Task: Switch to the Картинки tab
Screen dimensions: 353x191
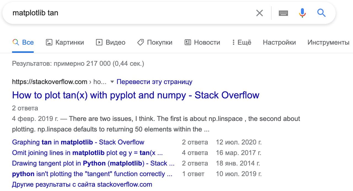Action: point(65,43)
